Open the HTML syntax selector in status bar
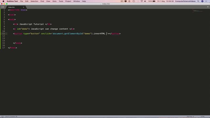This screenshot has height=118, width=210. (x=203, y=117)
